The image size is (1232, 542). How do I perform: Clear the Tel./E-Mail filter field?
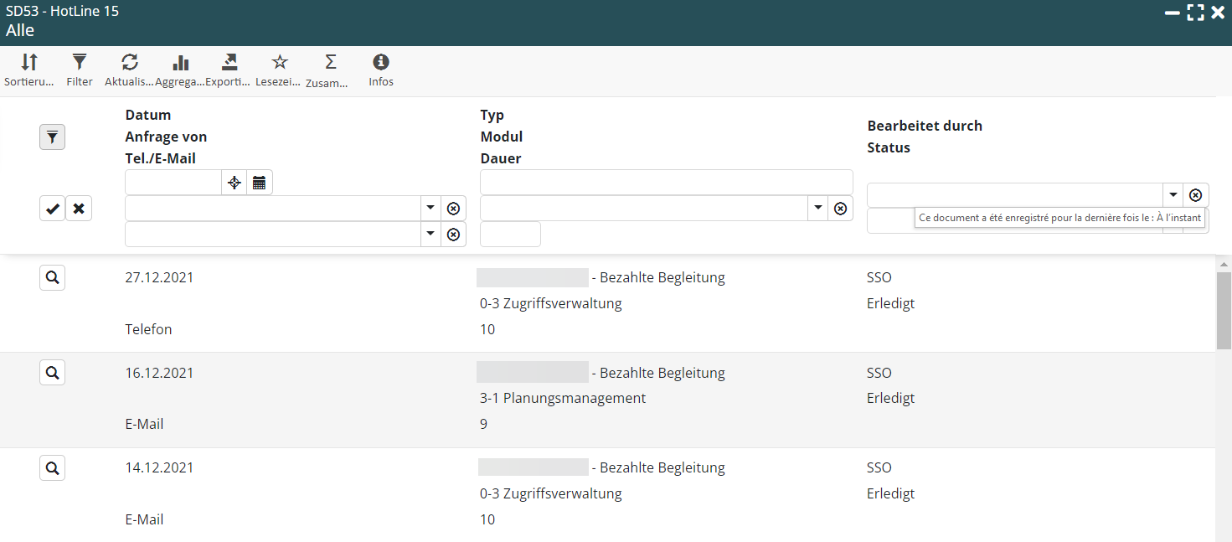coord(453,235)
